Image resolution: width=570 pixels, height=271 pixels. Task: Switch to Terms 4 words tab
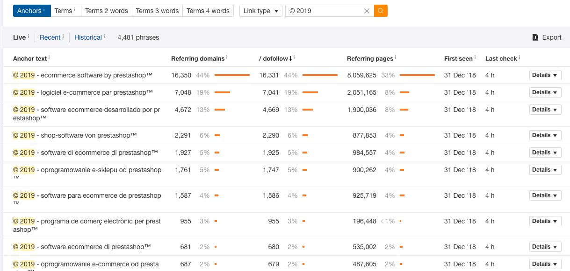point(208,11)
